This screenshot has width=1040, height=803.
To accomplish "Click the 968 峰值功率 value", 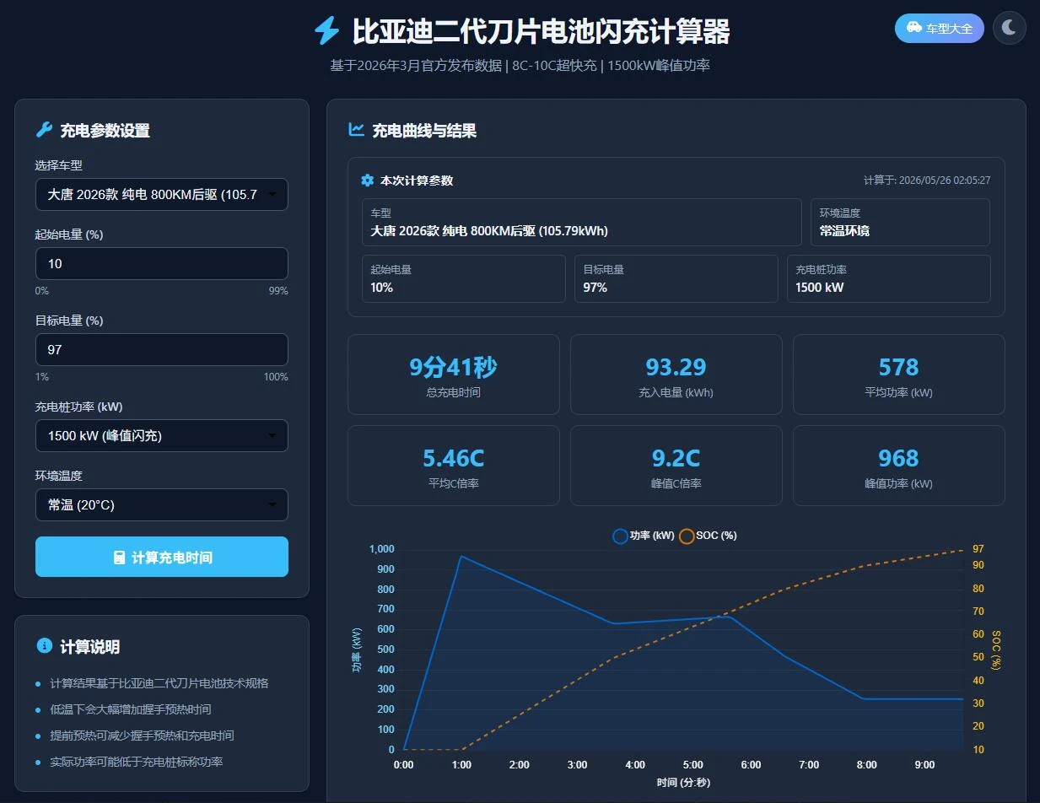I will coord(898,458).
